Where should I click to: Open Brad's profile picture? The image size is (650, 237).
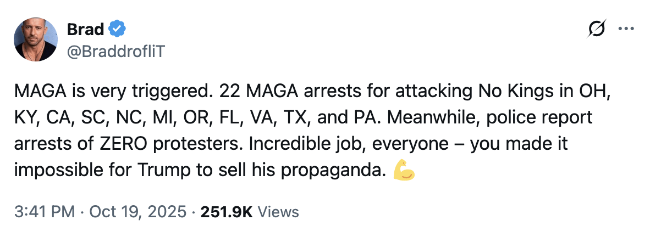(x=36, y=38)
